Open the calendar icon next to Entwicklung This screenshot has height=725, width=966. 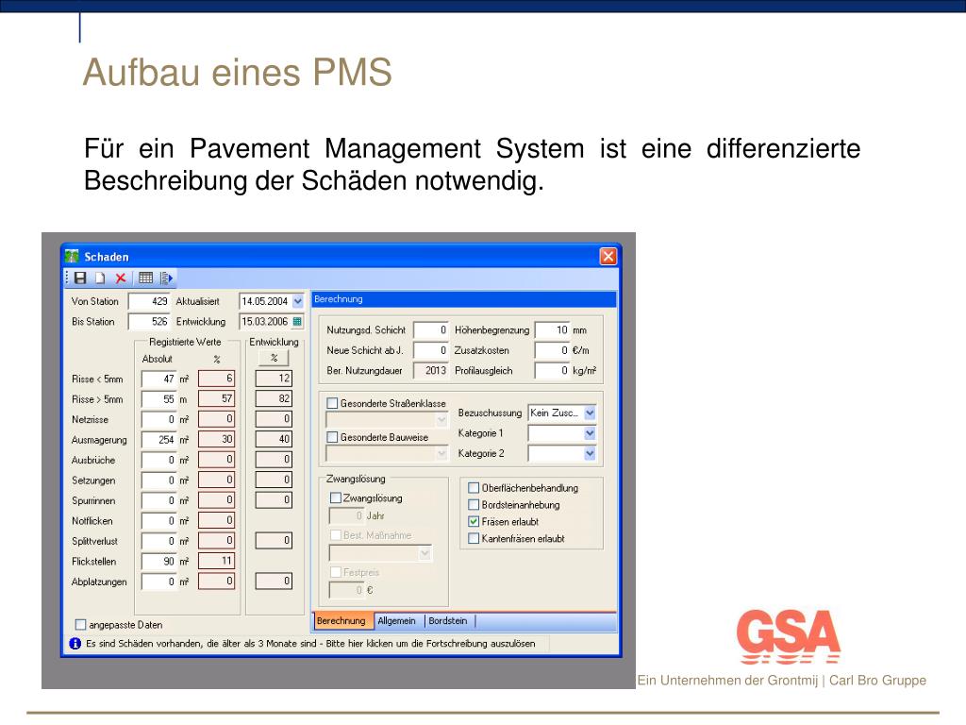[299, 321]
